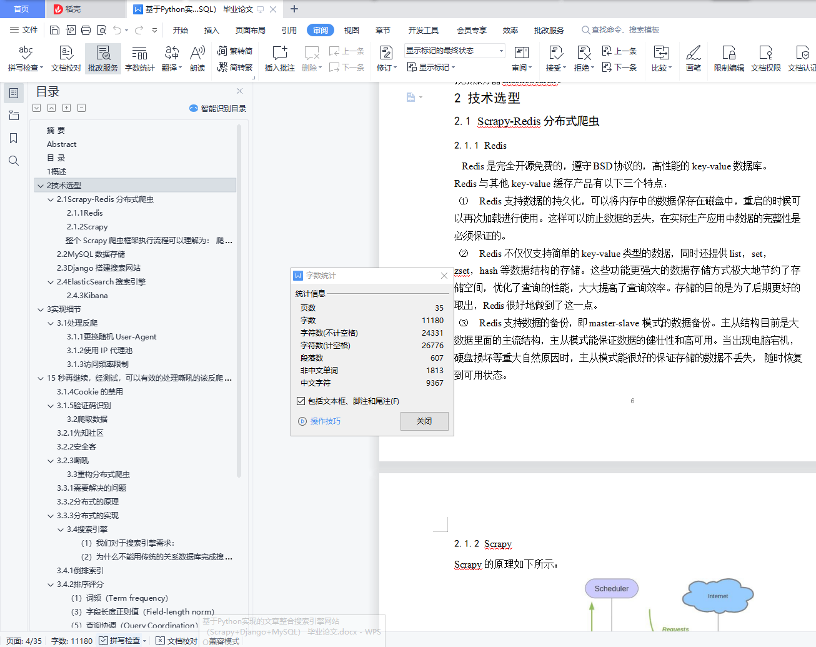The height and width of the screenshot is (647, 816).
Task: Jump to 2.2MySQL 数据存储 in the outline
Action: pyautogui.click(x=91, y=254)
